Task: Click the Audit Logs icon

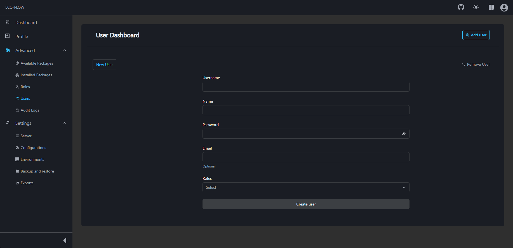Action: coord(17,110)
